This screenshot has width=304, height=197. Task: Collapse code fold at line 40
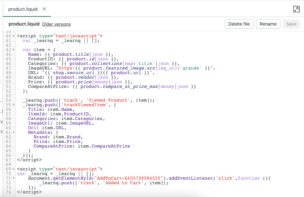pyautogui.click(x=13, y=36)
